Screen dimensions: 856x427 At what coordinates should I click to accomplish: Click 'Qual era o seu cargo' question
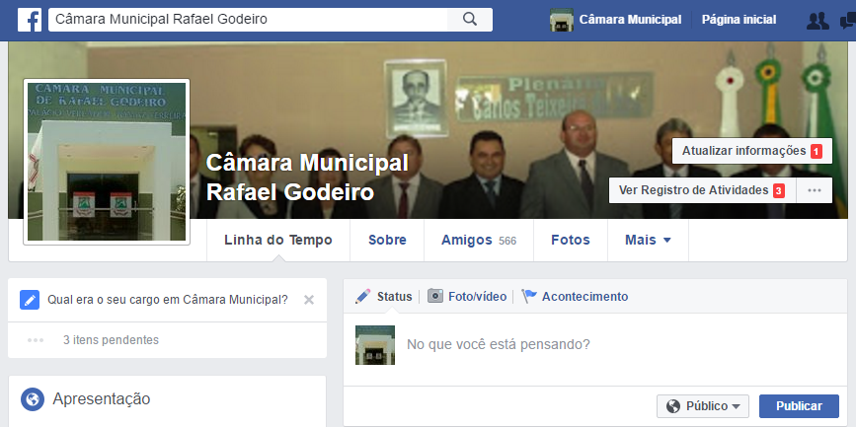pos(168,300)
